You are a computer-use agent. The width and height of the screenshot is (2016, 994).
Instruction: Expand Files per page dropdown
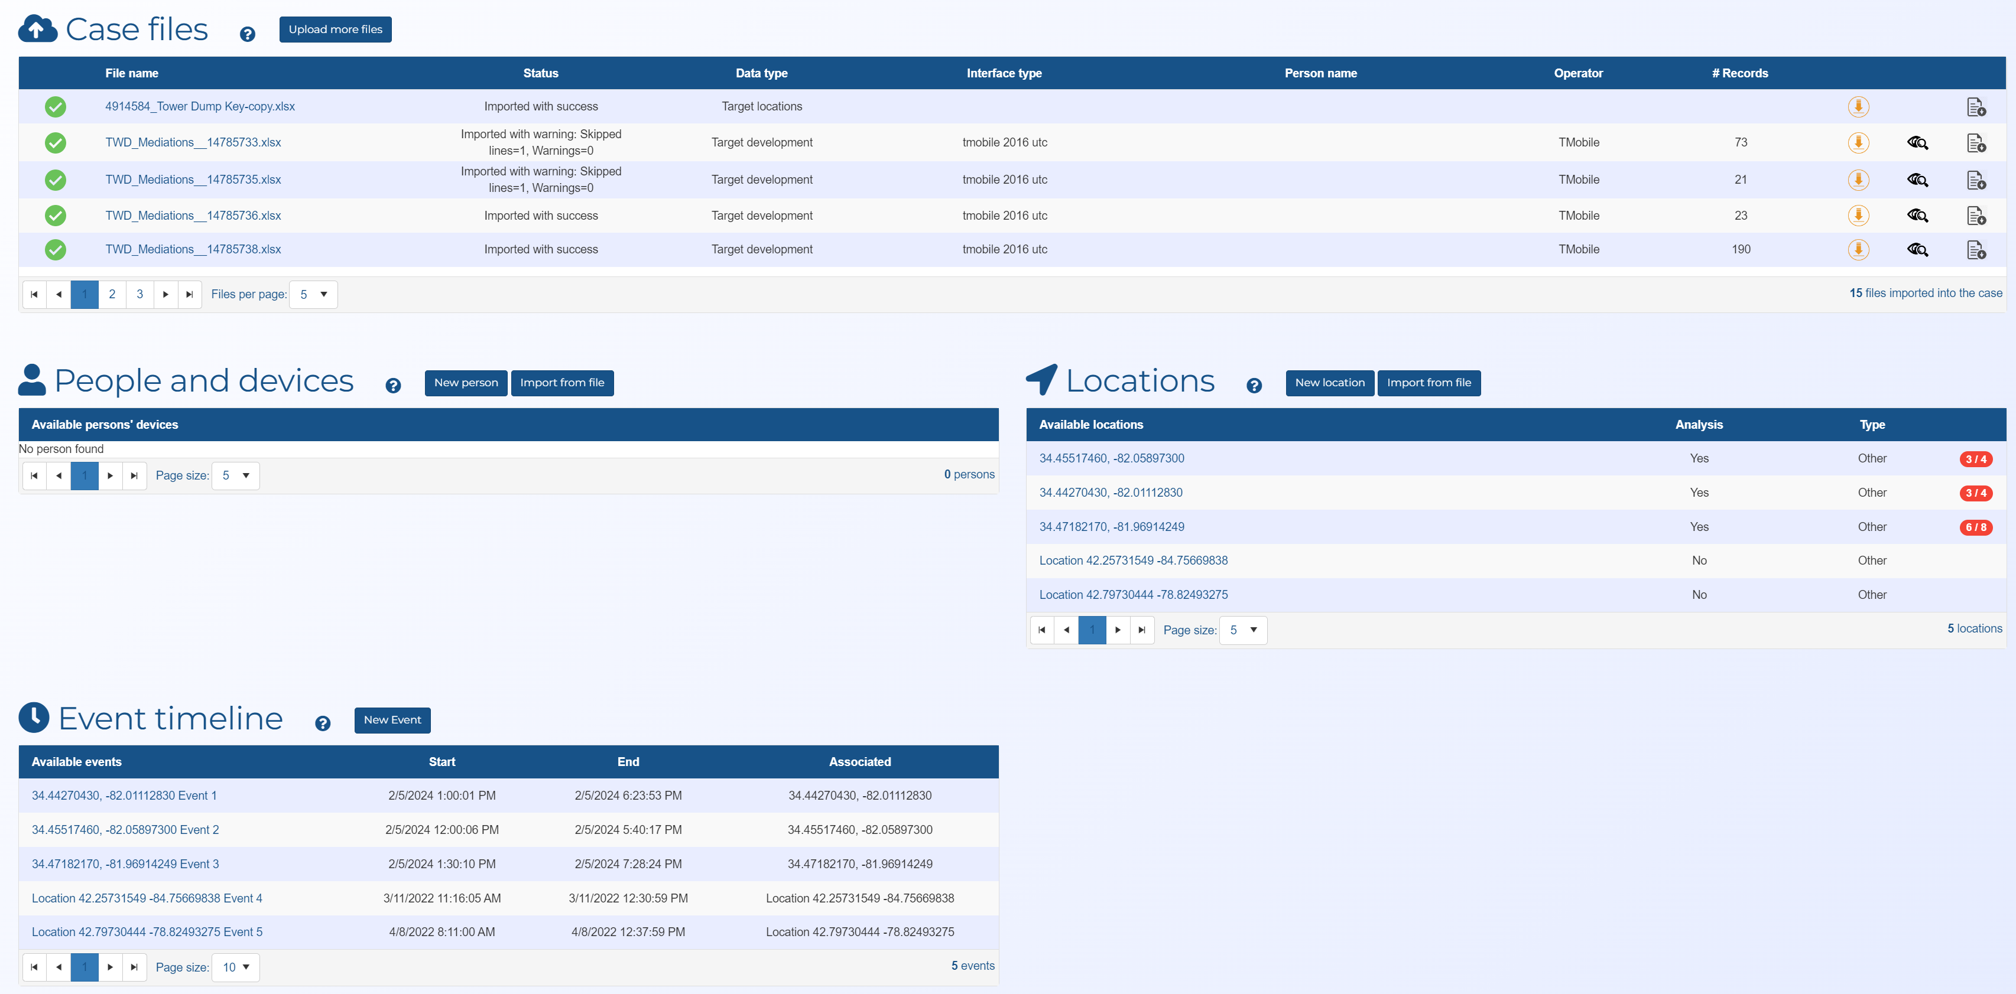coord(313,295)
